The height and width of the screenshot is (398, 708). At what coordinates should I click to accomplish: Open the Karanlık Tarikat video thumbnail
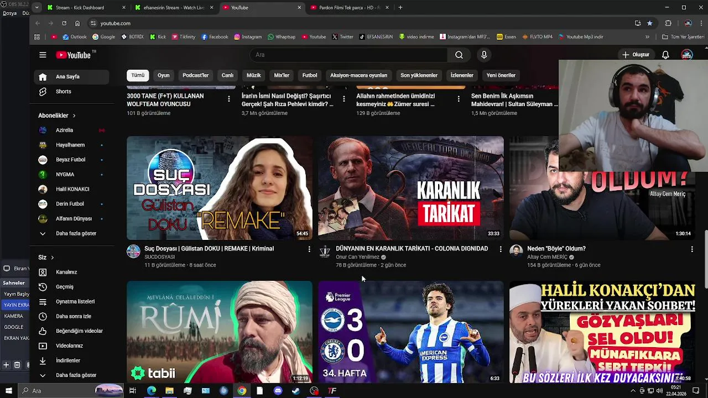(411, 188)
